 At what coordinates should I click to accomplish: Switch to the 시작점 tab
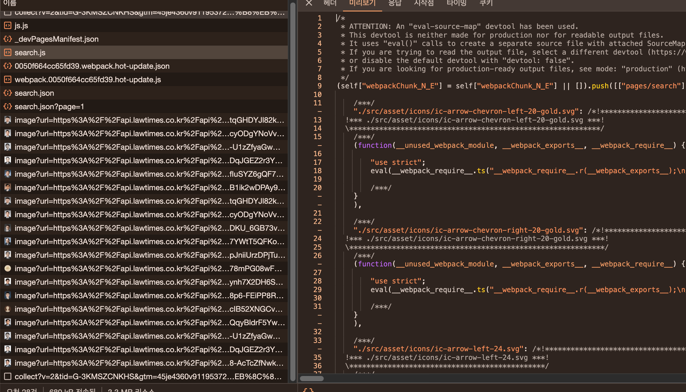point(424,3)
